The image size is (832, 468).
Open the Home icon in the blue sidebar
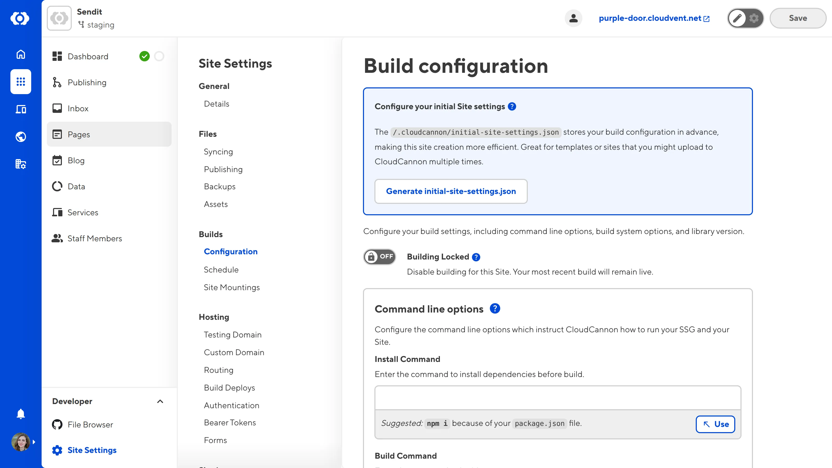coord(20,54)
